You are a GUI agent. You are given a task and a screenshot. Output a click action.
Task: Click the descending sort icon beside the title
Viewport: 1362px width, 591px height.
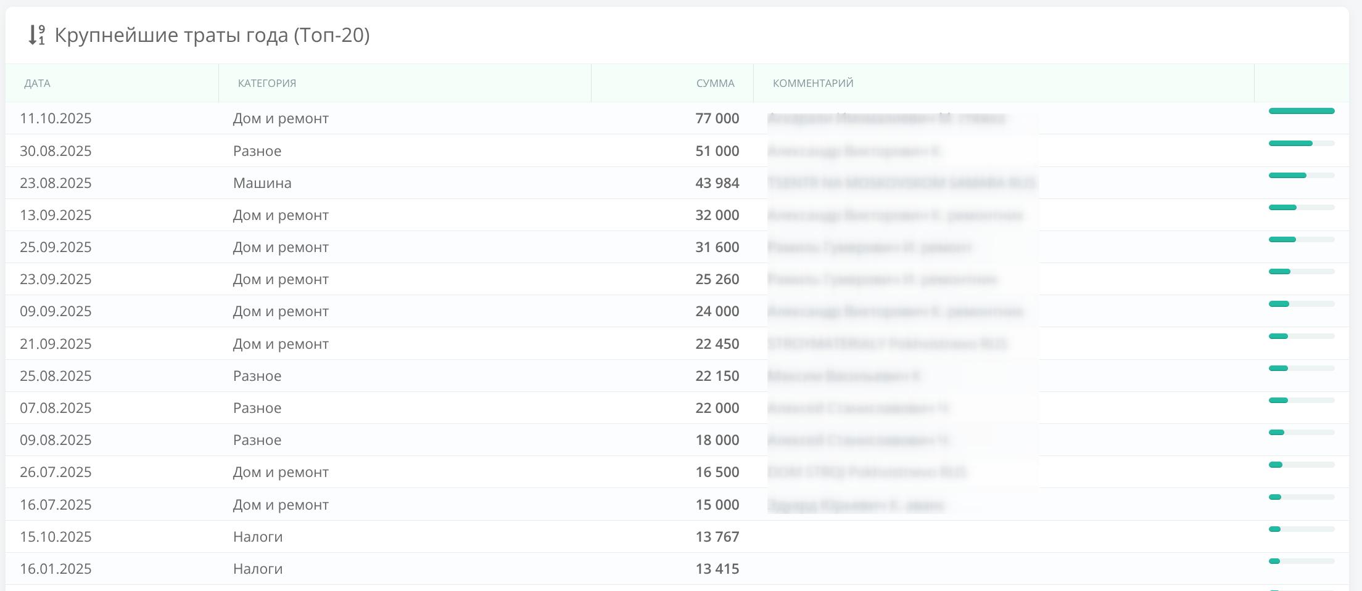[36, 35]
